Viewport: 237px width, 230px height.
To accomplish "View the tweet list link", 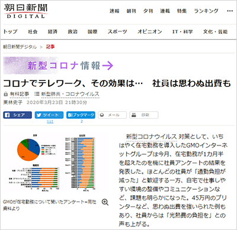I will pos(50,121).
